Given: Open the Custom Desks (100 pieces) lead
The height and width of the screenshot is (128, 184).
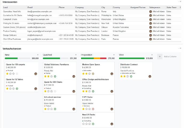Looking at the screenshot, I should pyautogui.click(x=92, y=27).
